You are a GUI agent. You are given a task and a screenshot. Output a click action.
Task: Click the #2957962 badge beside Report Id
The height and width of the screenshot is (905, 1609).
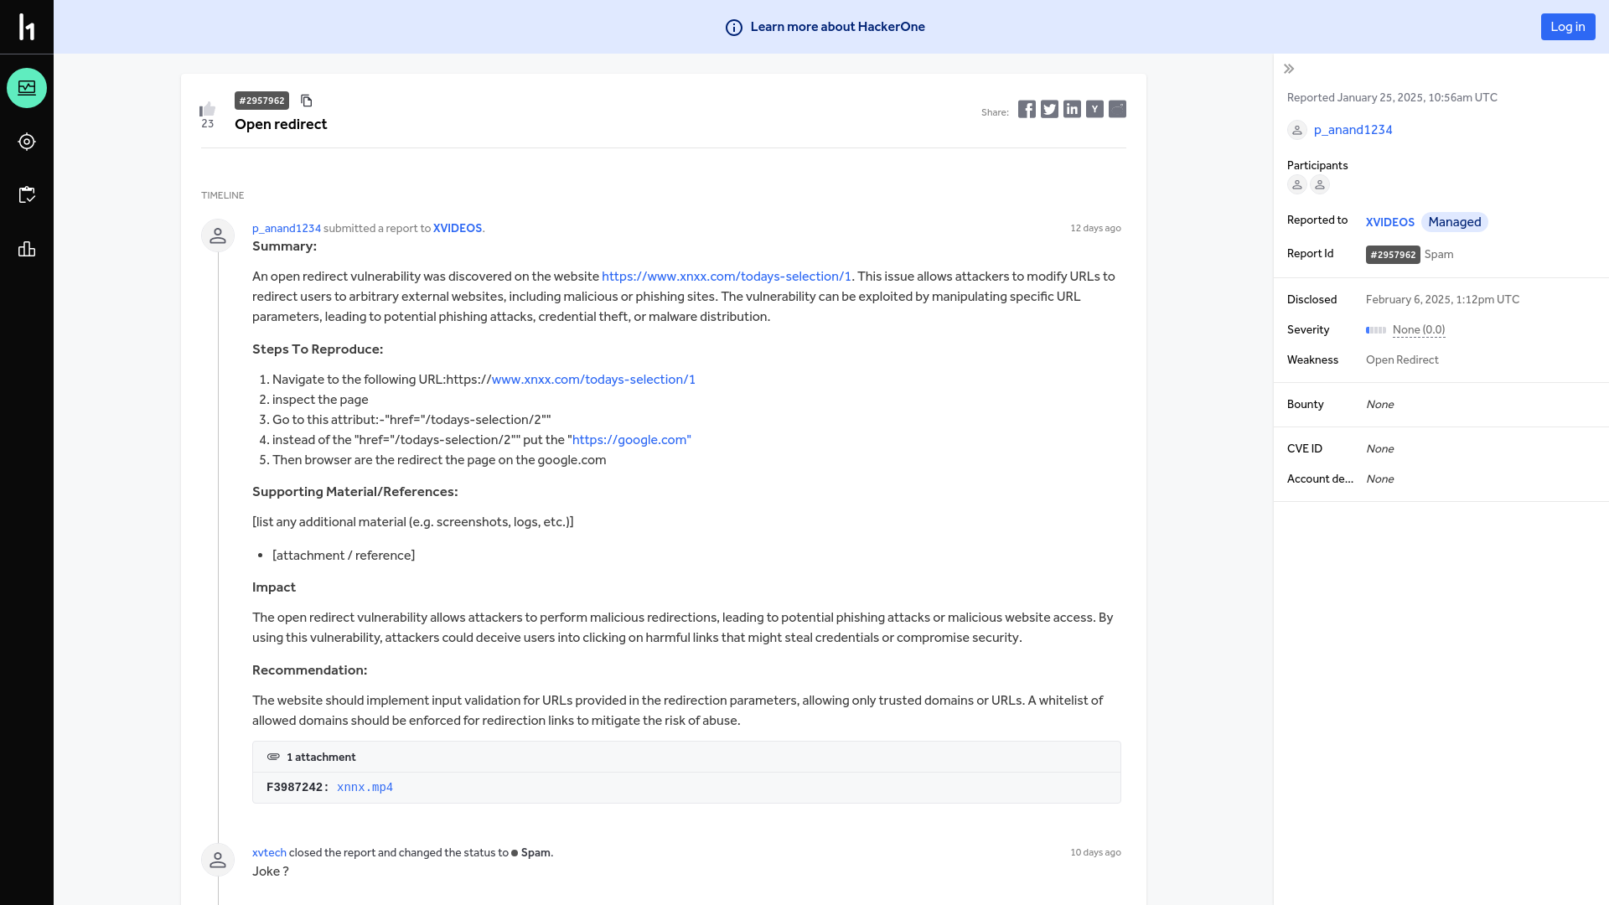tap(1393, 255)
